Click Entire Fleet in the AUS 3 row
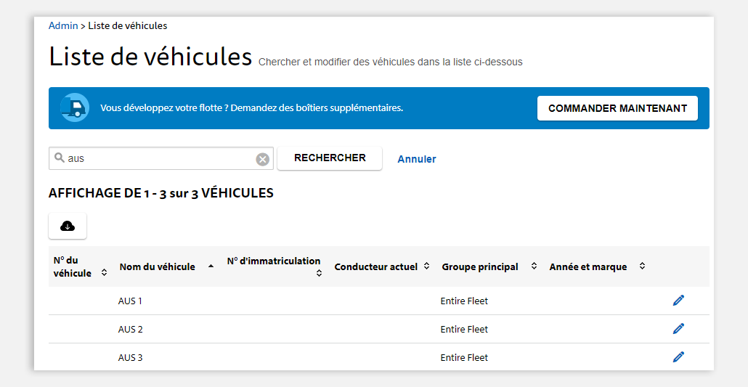This screenshot has width=748, height=387. pyautogui.click(x=464, y=357)
